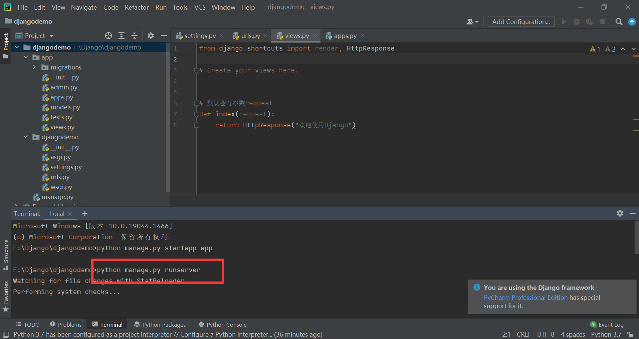This screenshot has width=639, height=339.
Task: Open the Refactor menu
Action: point(136,7)
